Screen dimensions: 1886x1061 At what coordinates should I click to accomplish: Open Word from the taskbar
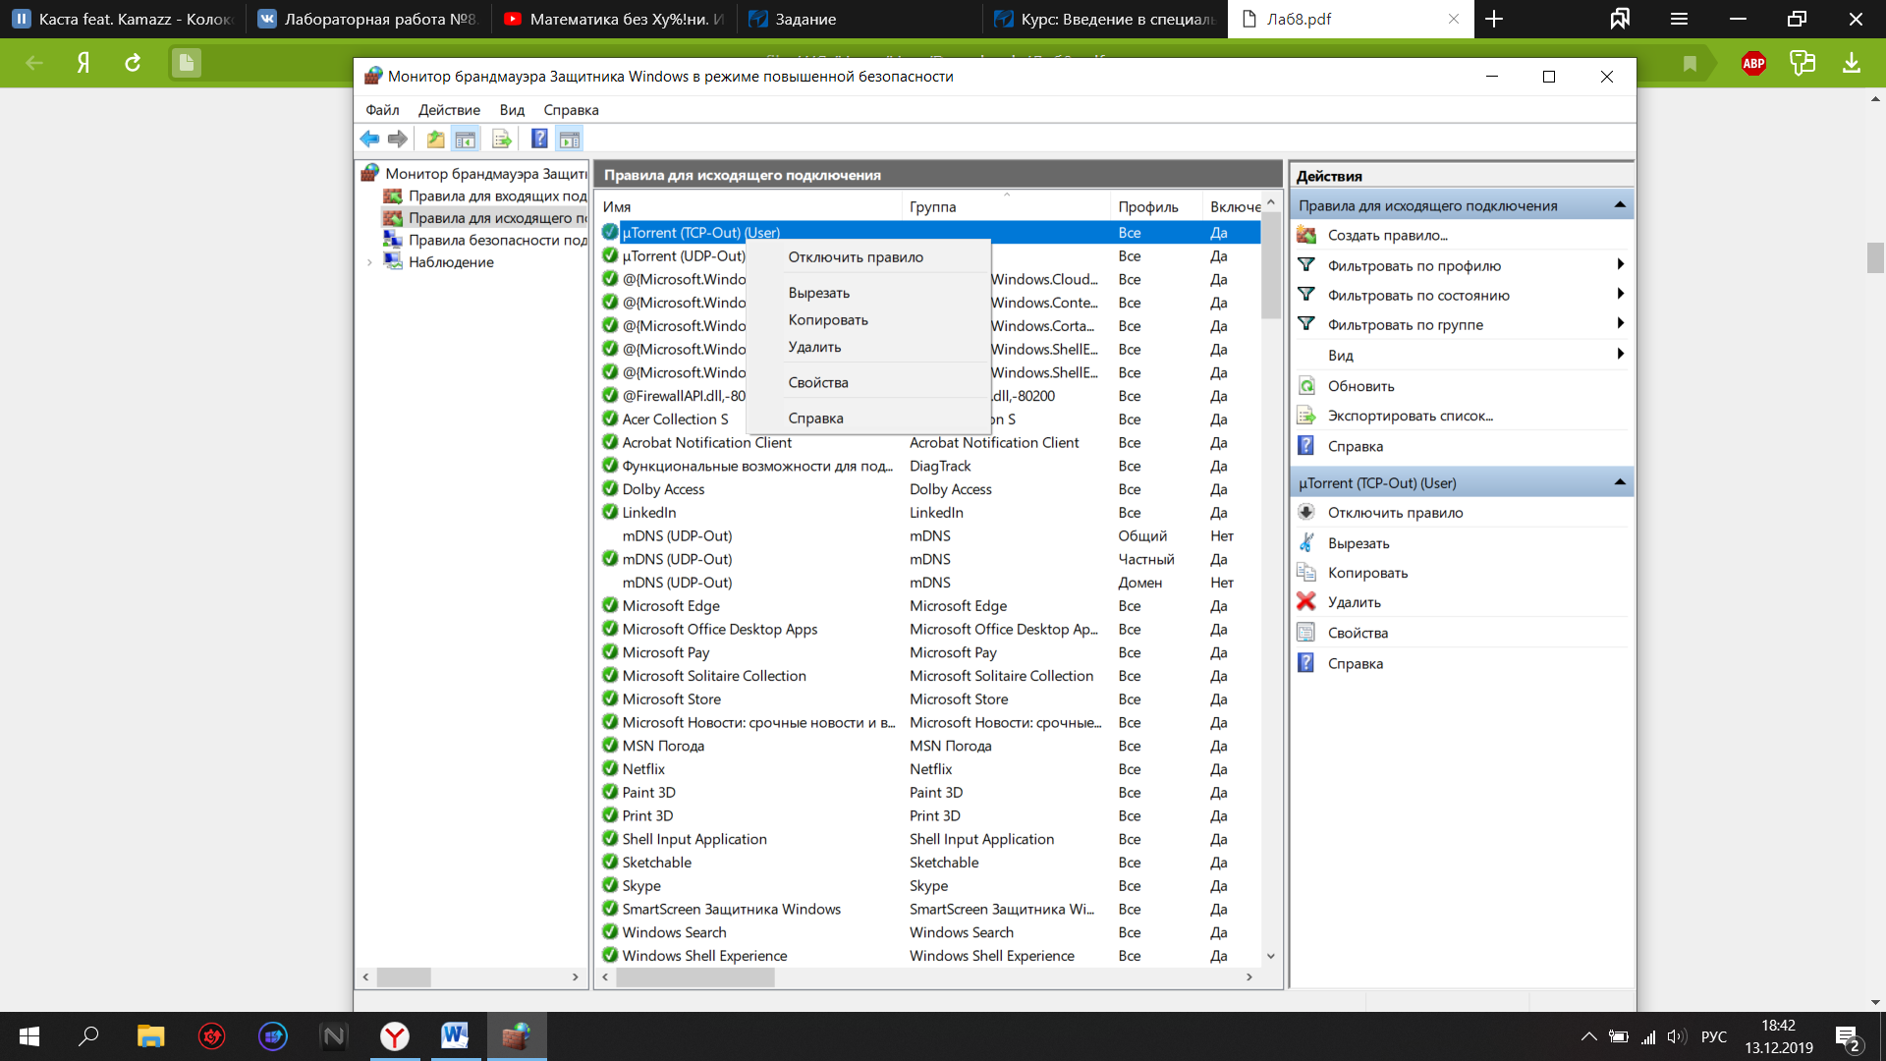click(455, 1035)
